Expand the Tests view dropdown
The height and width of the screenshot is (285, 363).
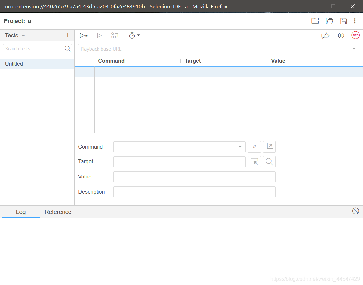[23, 36]
